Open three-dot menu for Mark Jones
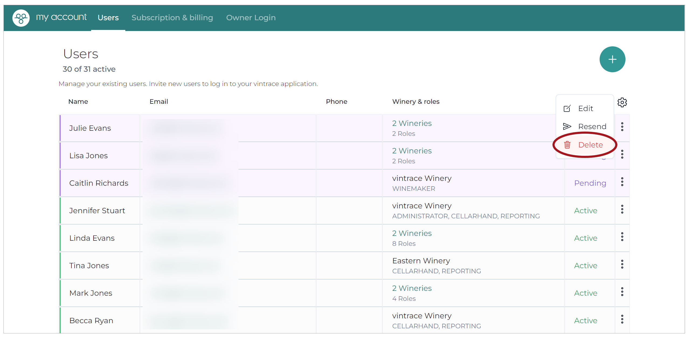Viewport: 688px width, 338px height. (x=622, y=292)
